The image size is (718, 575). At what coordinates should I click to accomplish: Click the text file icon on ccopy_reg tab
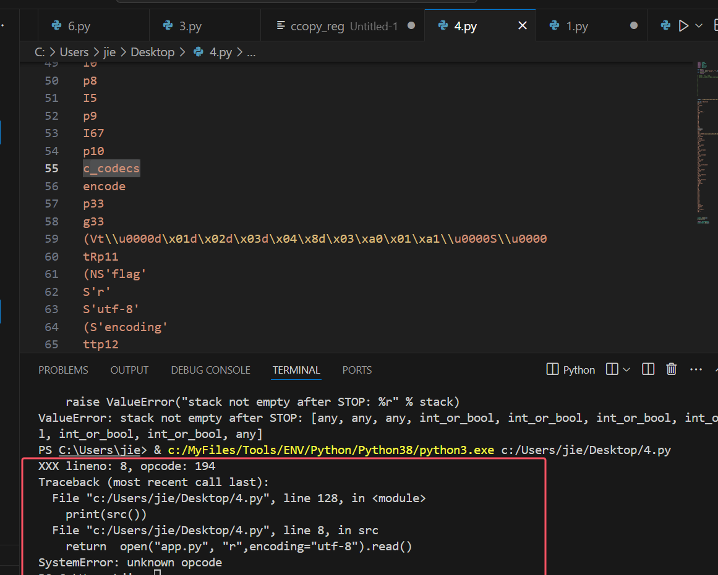(281, 25)
